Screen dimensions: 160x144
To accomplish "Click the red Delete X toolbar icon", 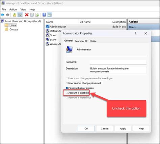I will click(27, 15).
